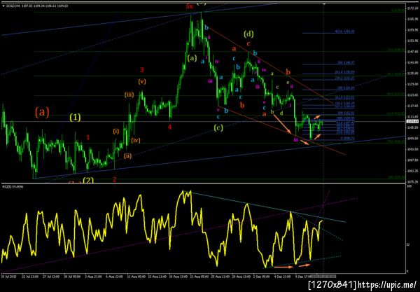The height and width of the screenshot is (292, 420).
Task: Click the 100 level on the RSI scale
Action: coord(408,187)
